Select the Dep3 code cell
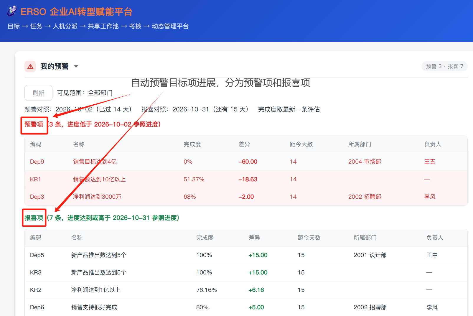473x316 pixels. 37,197
